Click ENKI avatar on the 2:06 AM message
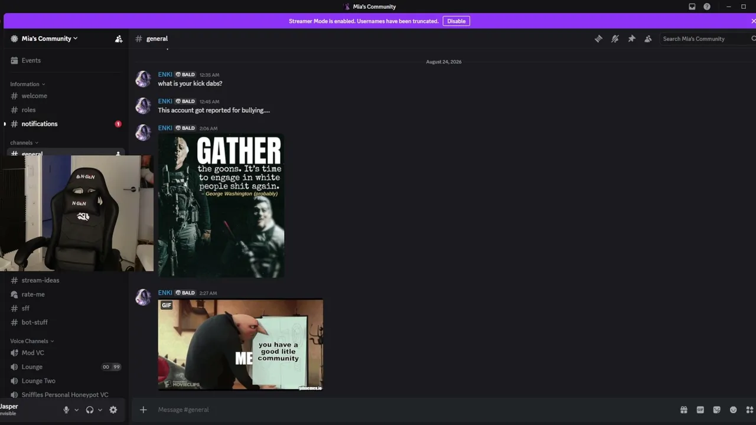Viewport: 756px width, 425px height. tap(144, 132)
